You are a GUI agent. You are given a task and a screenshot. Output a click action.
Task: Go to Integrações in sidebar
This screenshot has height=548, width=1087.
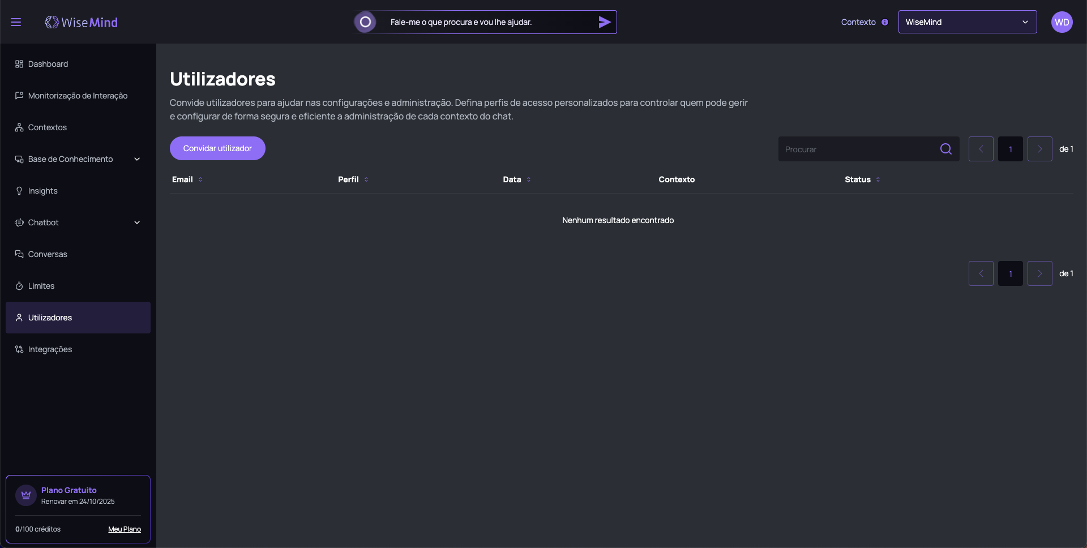pos(50,349)
